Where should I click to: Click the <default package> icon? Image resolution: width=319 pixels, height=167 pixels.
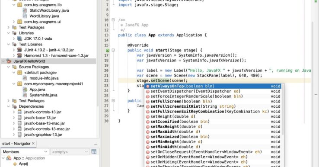[20, 73]
